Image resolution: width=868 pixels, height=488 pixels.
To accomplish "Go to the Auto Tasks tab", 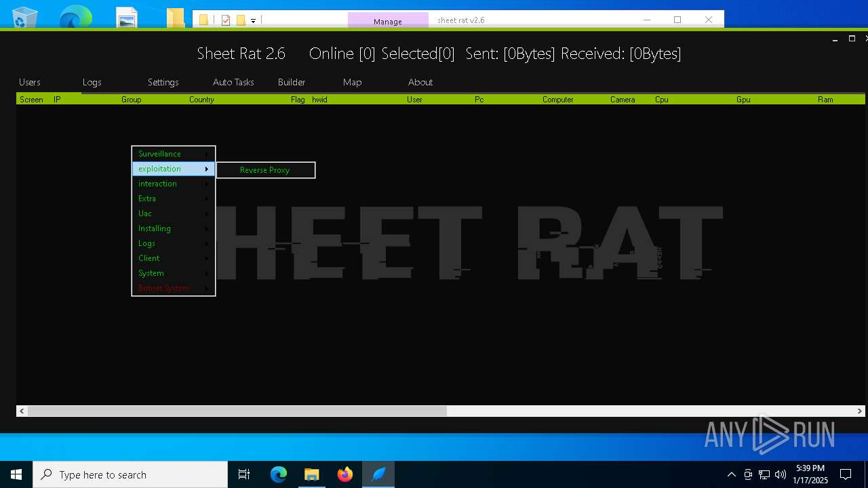I will click(x=233, y=82).
